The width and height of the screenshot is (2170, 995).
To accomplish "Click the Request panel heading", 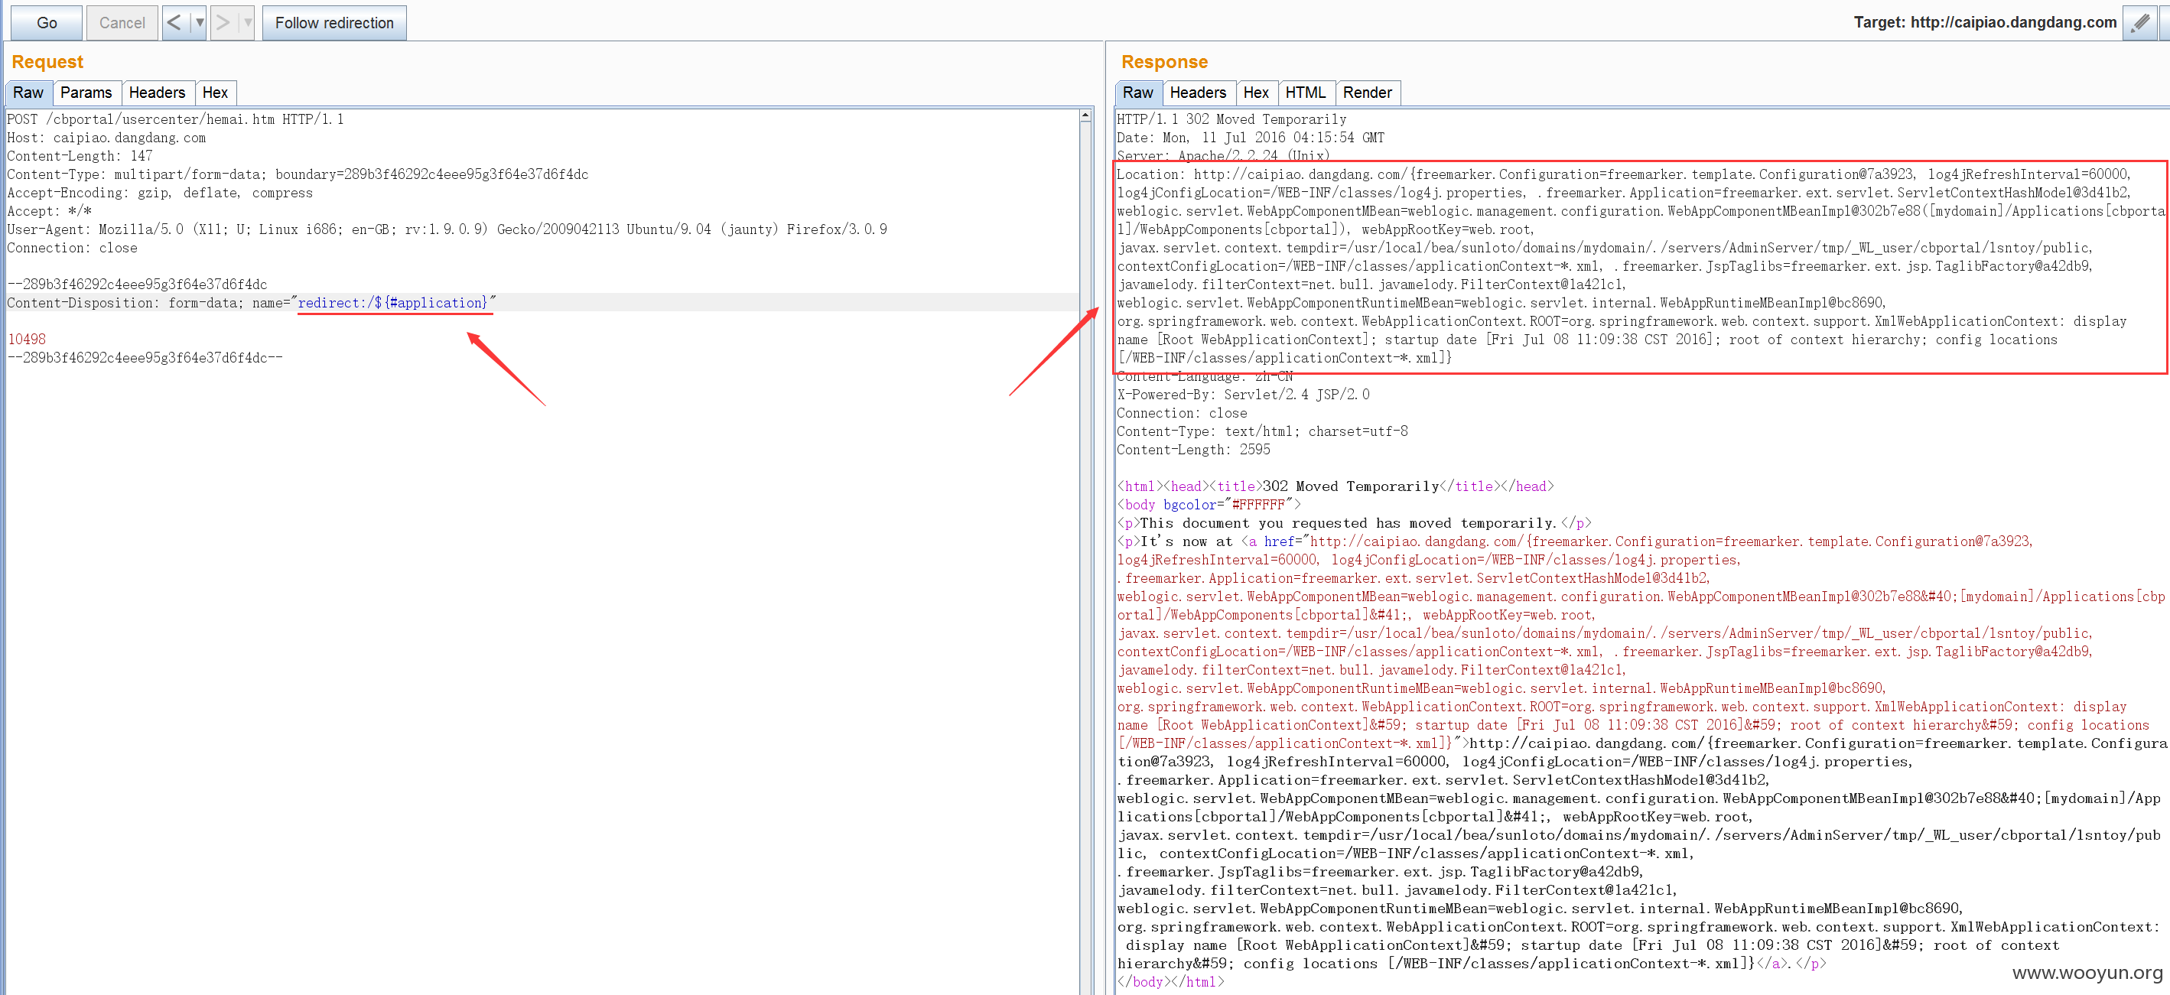I will click(x=47, y=61).
